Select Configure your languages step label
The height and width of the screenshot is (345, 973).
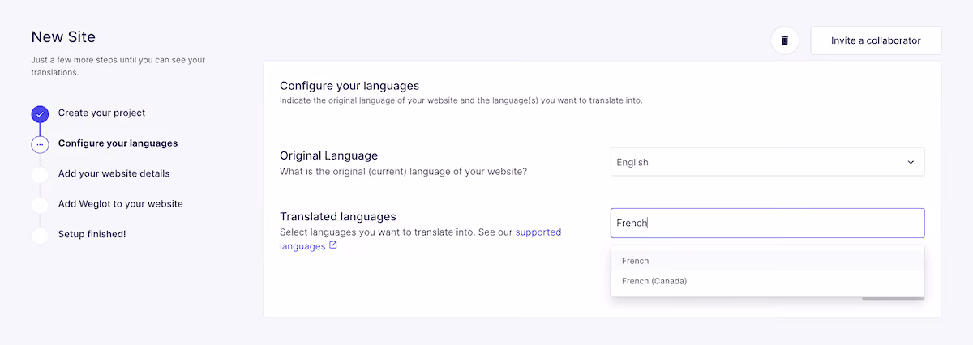118,143
